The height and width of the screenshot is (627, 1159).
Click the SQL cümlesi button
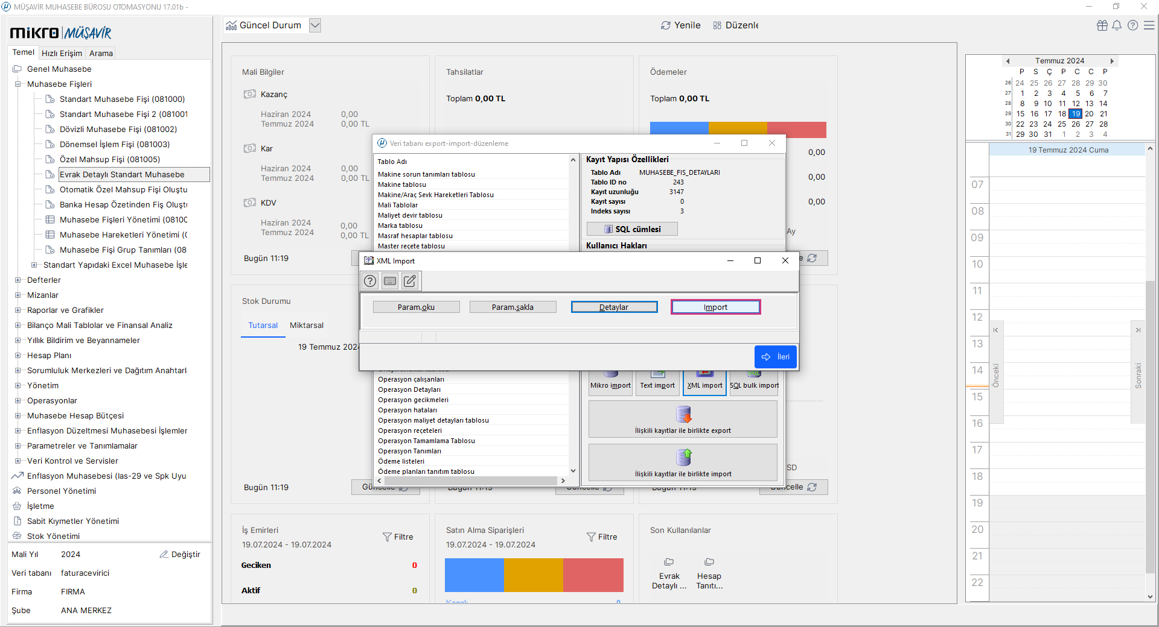coord(632,229)
